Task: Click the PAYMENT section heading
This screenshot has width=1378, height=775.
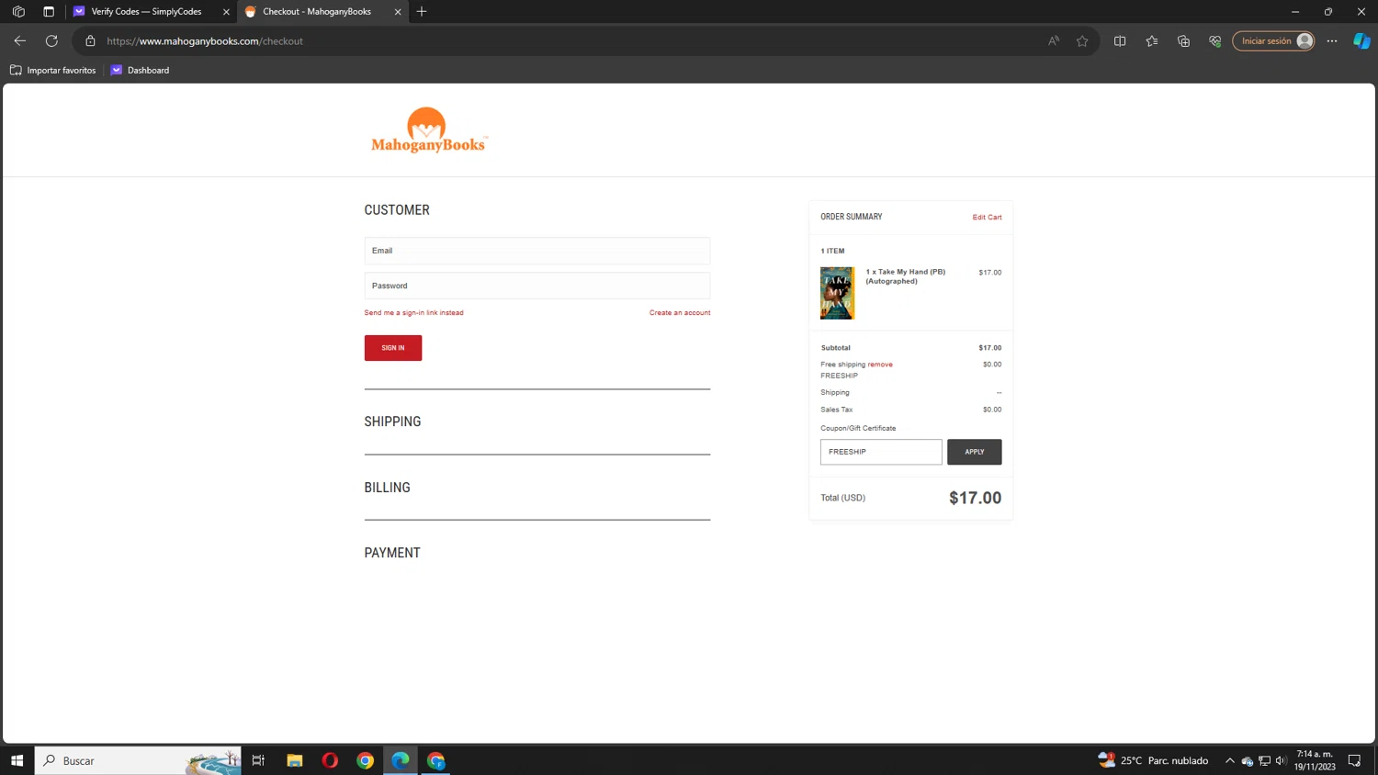Action: click(x=392, y=553)
